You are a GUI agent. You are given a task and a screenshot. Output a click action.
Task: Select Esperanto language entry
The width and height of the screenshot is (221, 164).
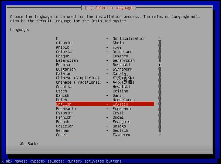[105, 108]
